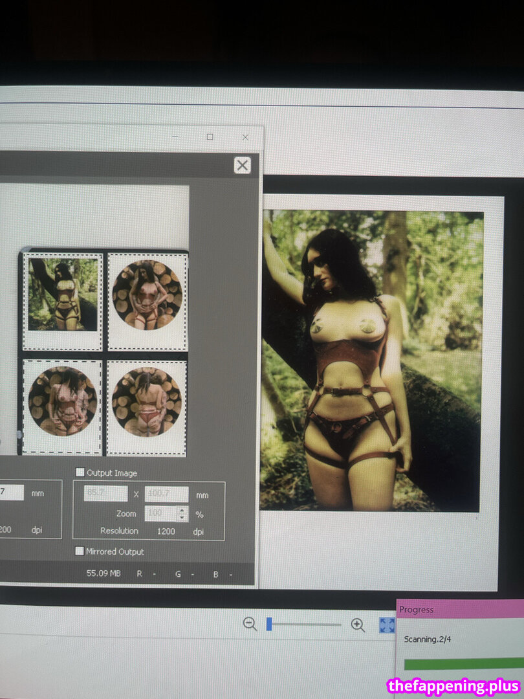
Task: Close the preview panel with the white X
Action: point(243,165)
